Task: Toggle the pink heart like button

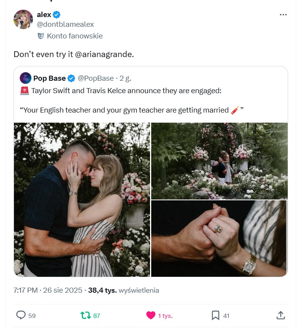Action: click(x=151, y=315)
